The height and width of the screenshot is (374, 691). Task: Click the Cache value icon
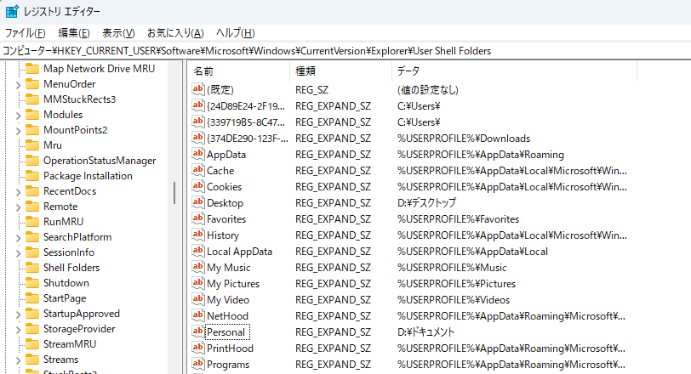coord(198,170)
